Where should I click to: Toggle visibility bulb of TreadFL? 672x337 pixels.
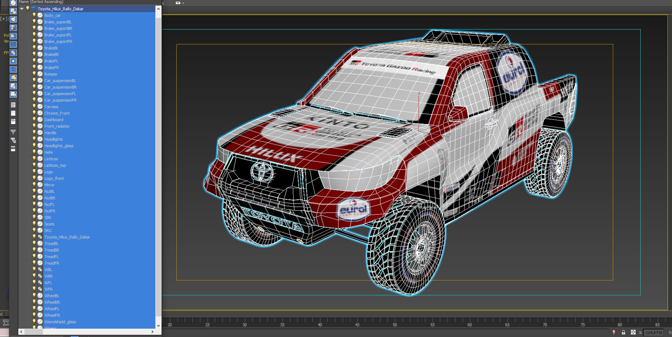click(x=34, y=256)
